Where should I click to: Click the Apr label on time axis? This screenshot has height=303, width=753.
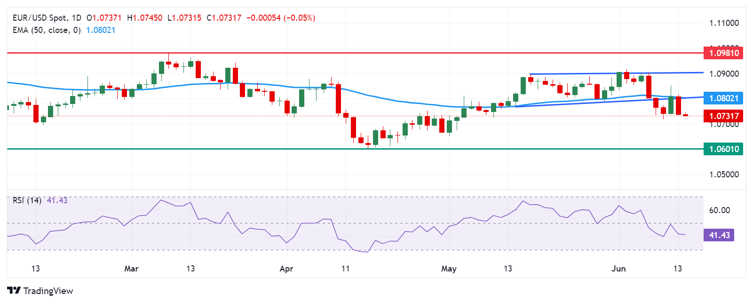286,269
